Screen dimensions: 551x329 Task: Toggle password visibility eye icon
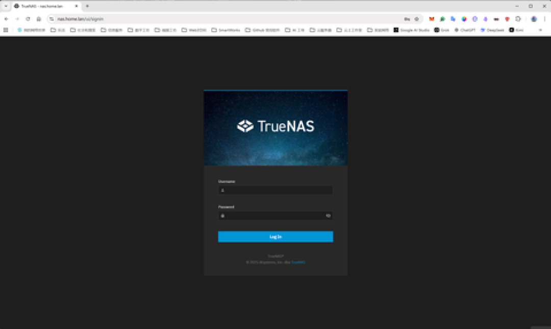pyautogui.click(x=328, y=216)
